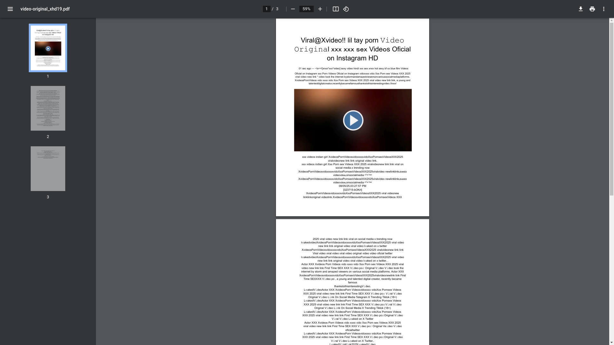Screen dimensions: 614x345
Task: Click the timestamp 08/05/25,03:27:57 PM text
Action: [x=352, y=186]
